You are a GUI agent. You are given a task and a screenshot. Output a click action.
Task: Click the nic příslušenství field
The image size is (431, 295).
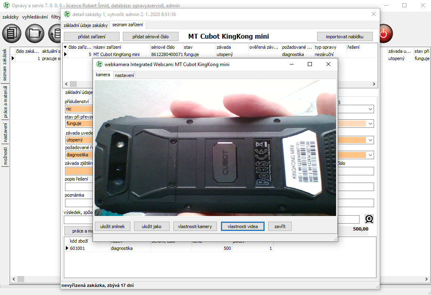79,109
